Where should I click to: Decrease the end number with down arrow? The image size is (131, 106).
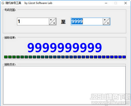click(108, 23)
